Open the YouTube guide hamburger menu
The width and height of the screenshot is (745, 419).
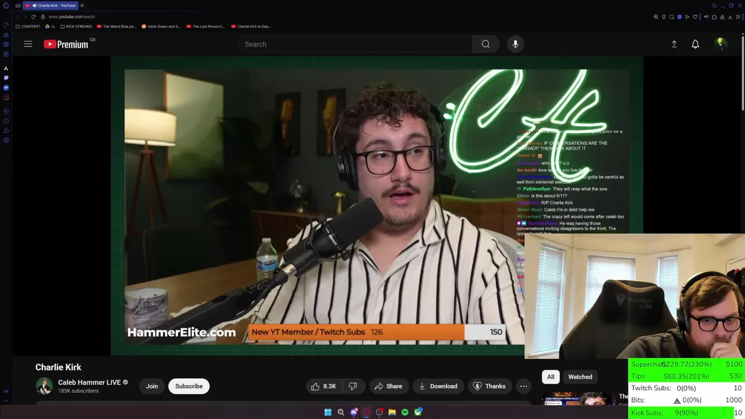(28, 44)
